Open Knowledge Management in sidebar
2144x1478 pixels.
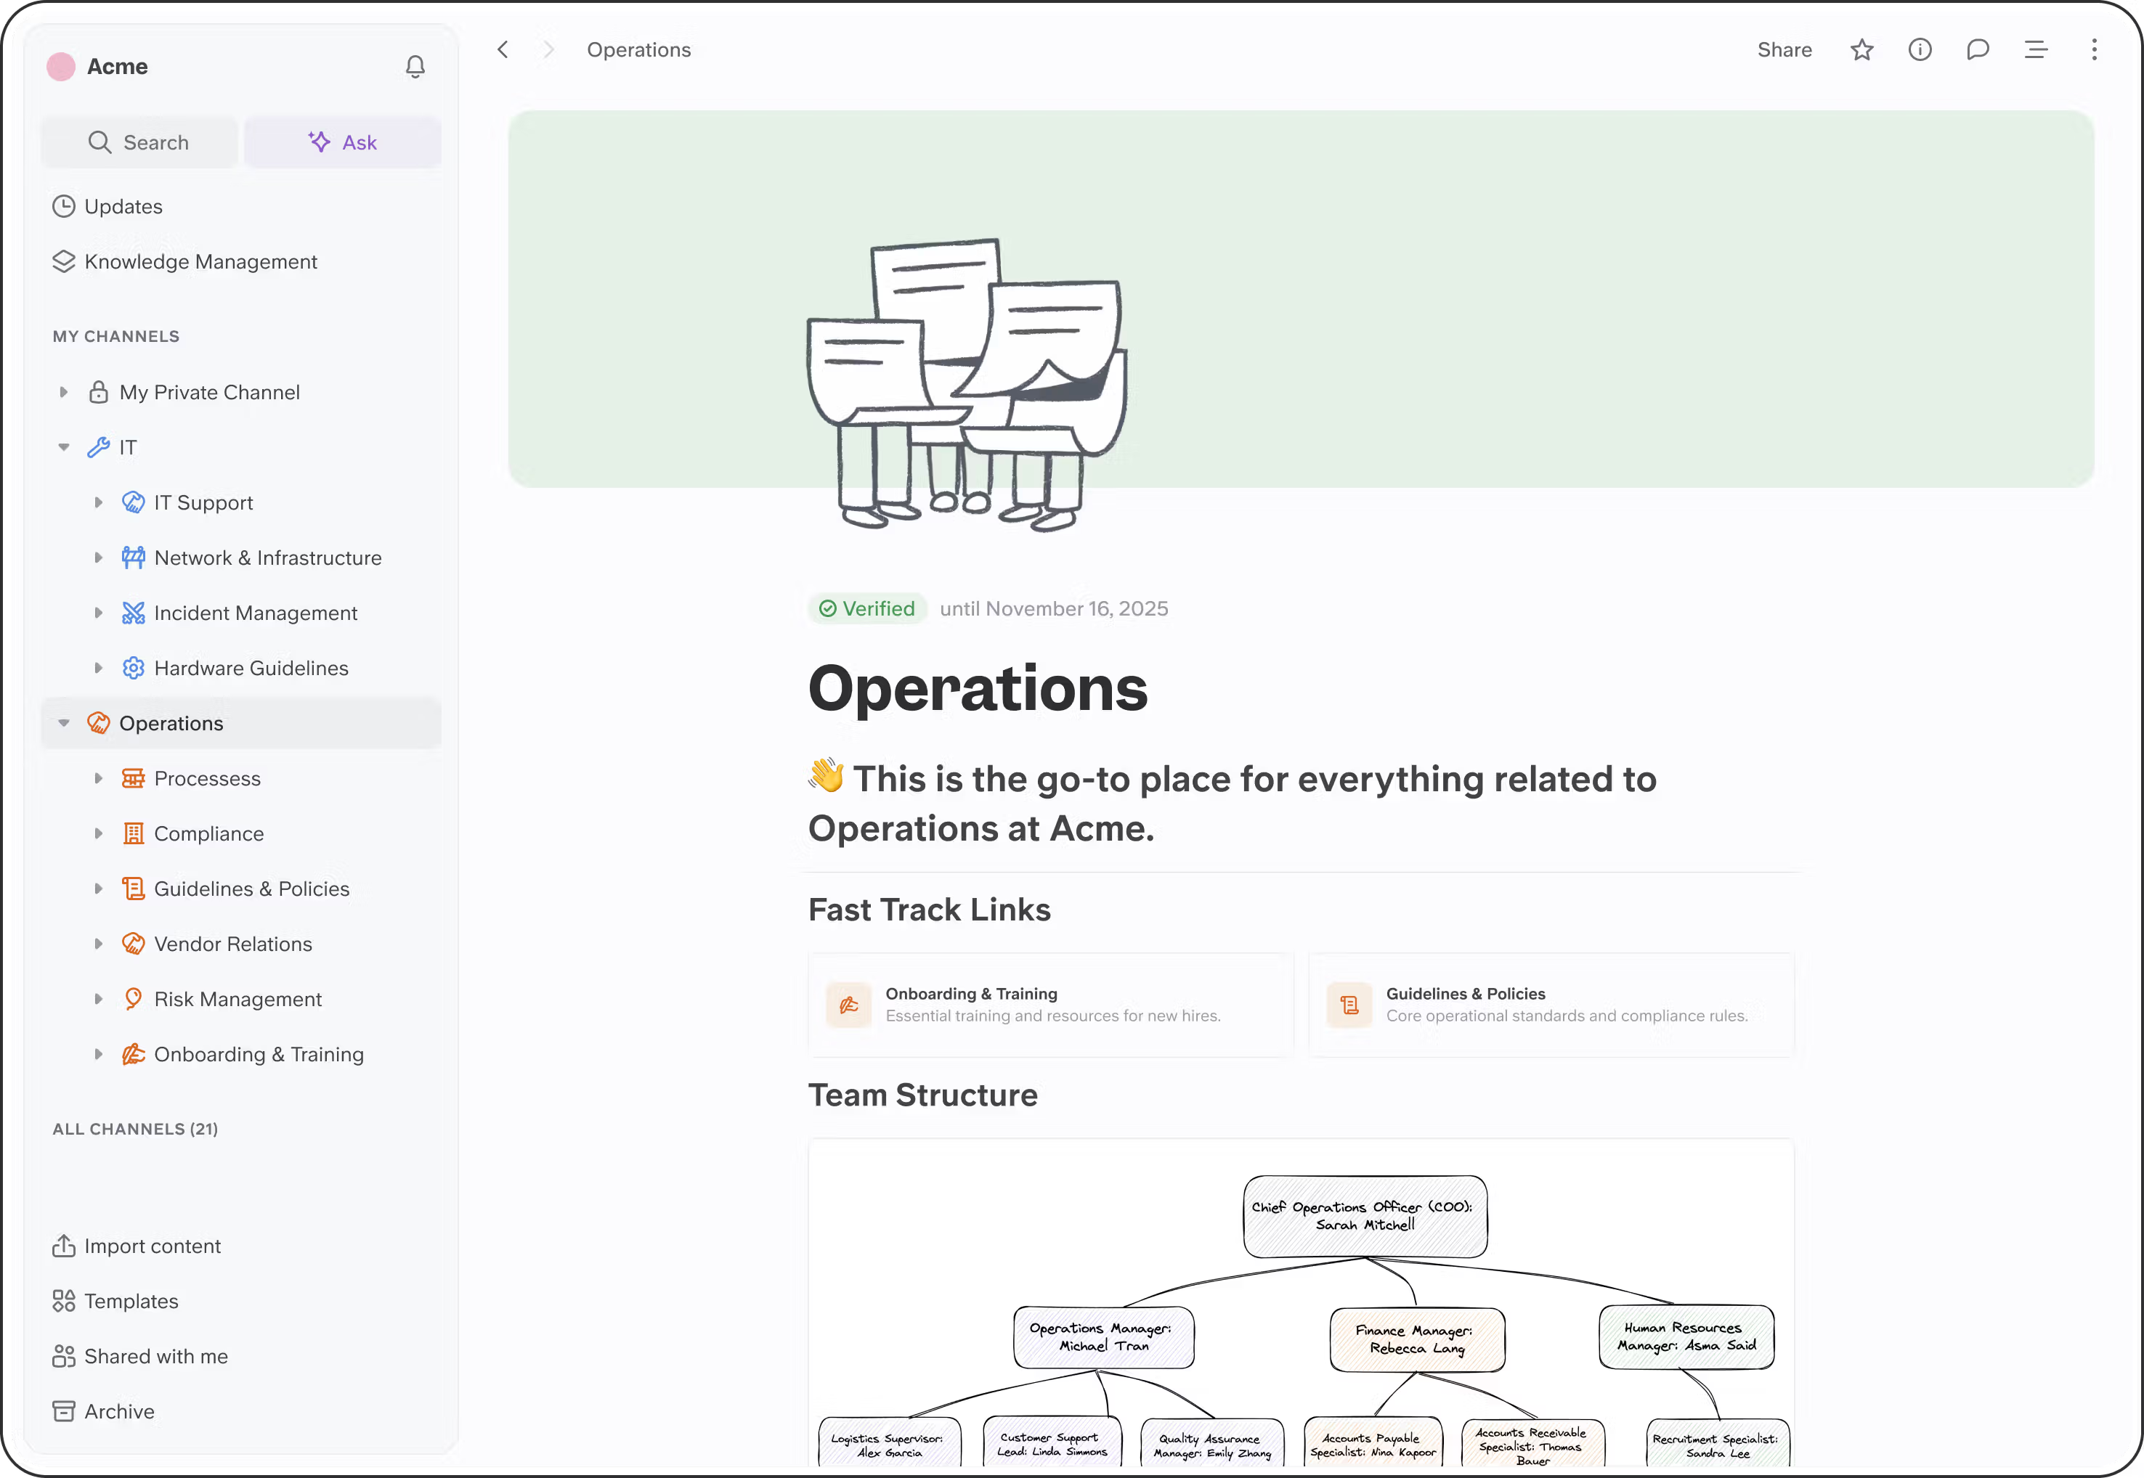pyautogui.click(x=200, y=262)
